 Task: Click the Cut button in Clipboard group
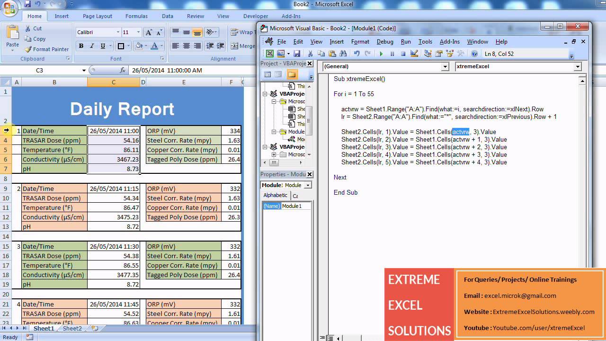[34, 28]
